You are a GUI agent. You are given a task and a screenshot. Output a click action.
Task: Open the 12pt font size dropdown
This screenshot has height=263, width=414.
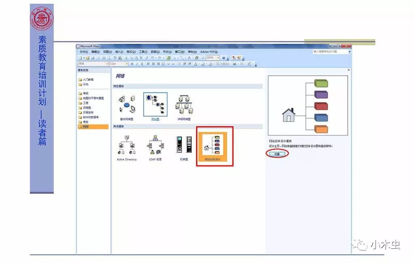(127, 64)
